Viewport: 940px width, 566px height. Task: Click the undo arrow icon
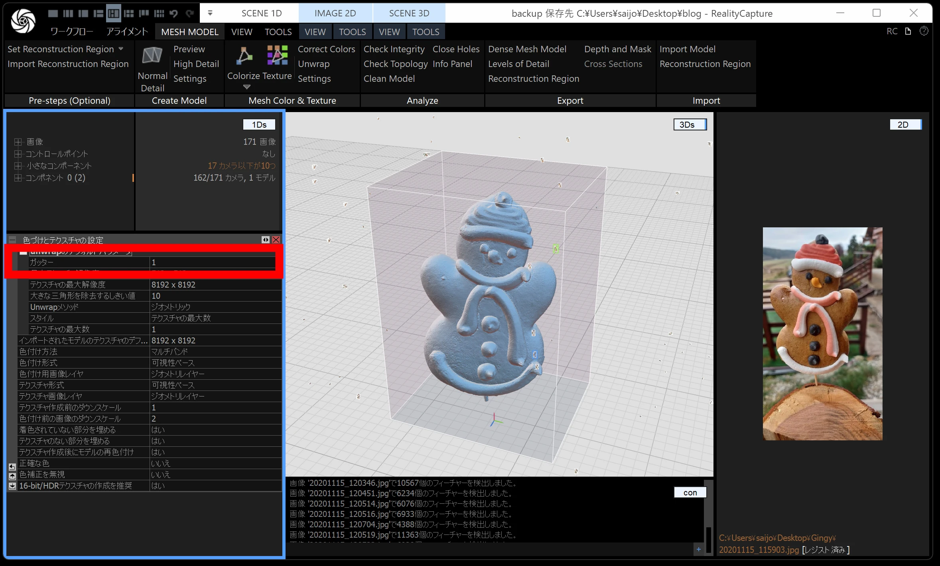pos(173,14)
